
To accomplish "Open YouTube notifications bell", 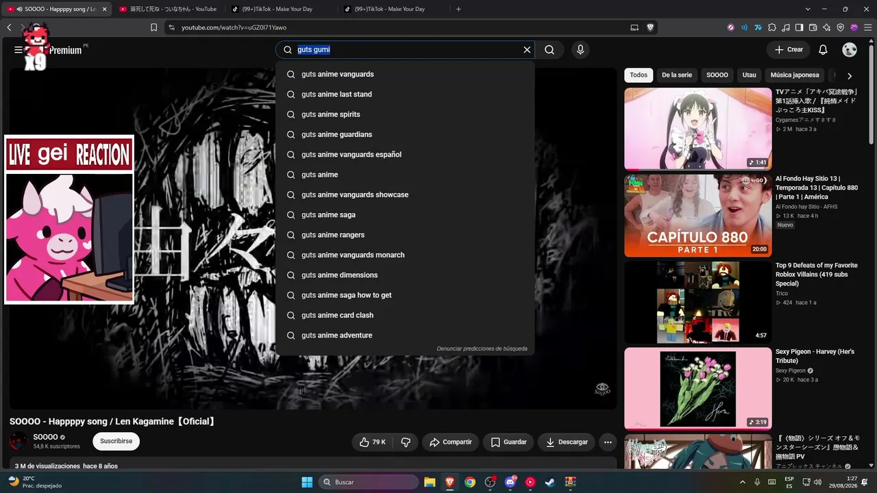I will [x=823, y=50].
